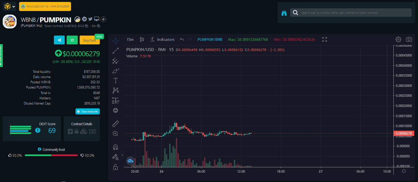Collapse the drawing toolbar arrow

pos(122,155)
